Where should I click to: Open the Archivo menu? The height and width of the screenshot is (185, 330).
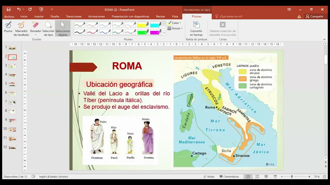[9, 16]
